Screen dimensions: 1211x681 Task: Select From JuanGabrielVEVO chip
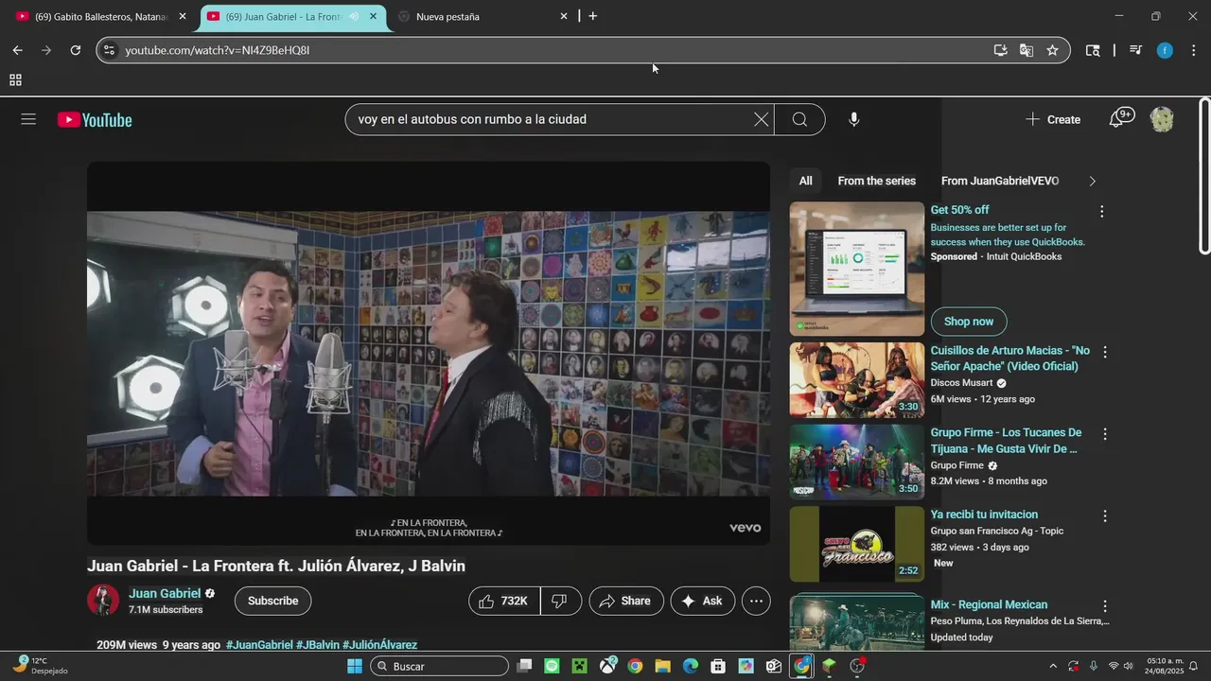(1000, 181)
